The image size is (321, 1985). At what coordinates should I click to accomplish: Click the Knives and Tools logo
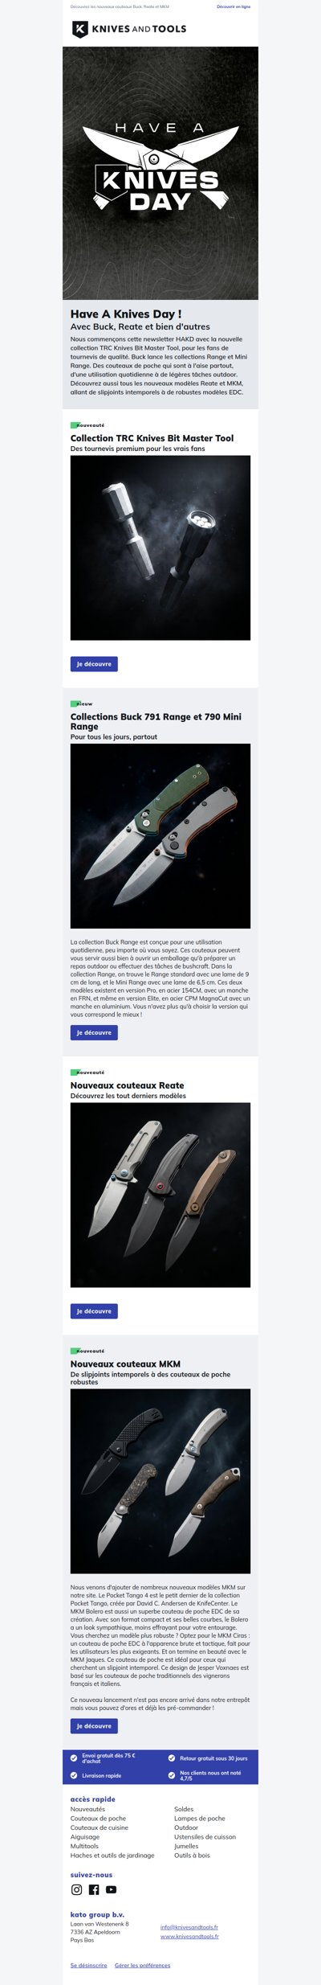(x=129, y=29)
